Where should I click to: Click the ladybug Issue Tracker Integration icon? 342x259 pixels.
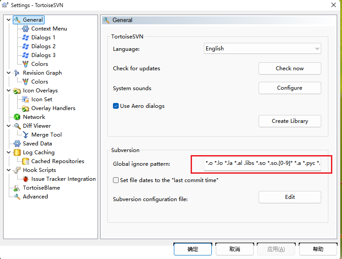[x=26, y=179]
